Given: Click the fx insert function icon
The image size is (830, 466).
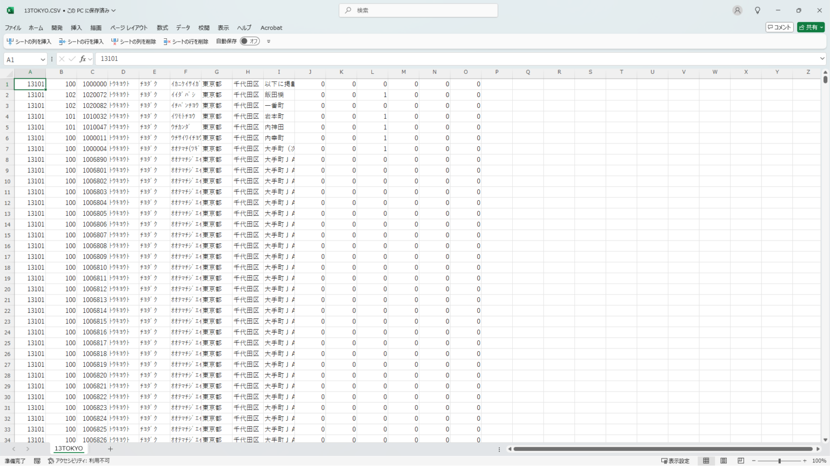Looking at the screenshot, I should point(83,59).
